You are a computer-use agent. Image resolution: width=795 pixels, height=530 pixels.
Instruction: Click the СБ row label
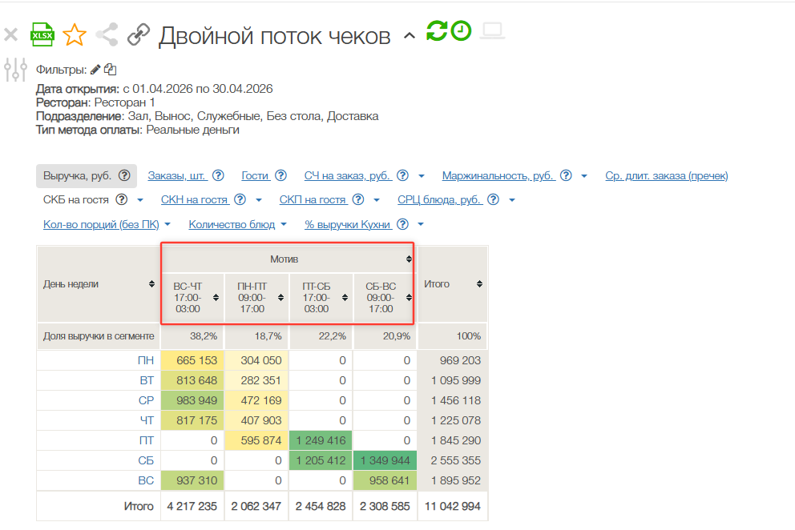pyautogui.click(x=146, y=460)
